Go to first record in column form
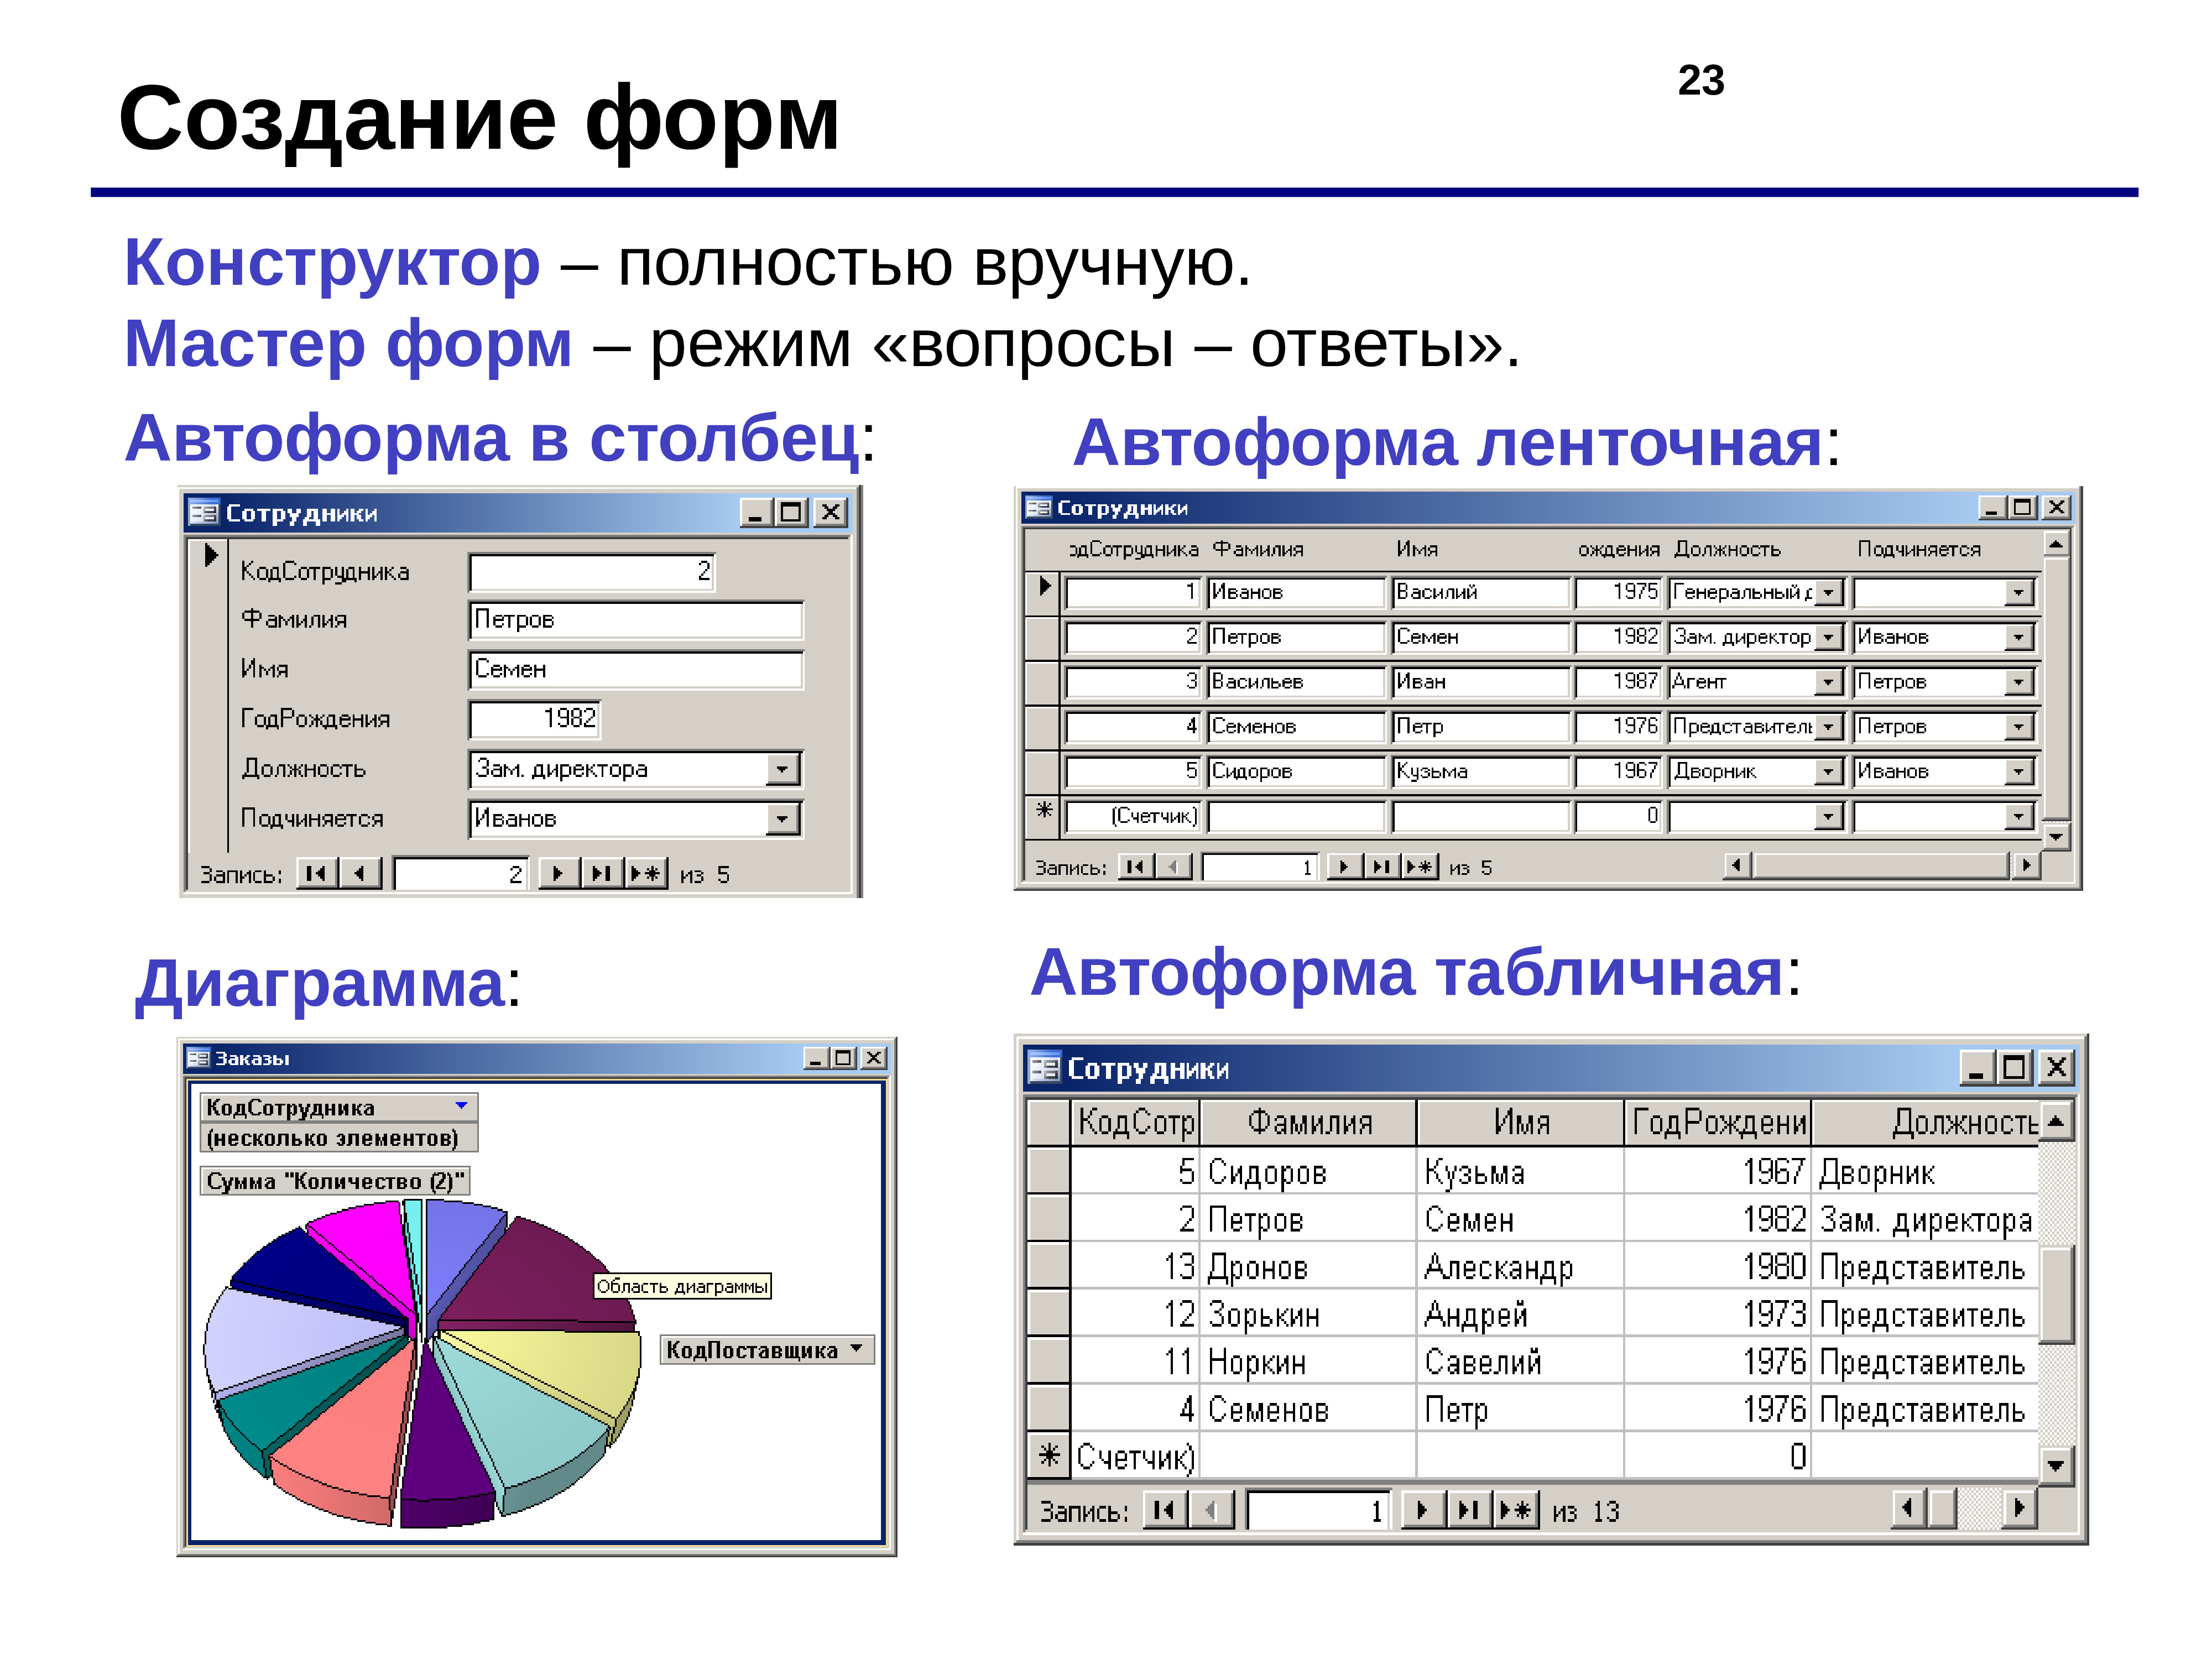 pos(317,874)
